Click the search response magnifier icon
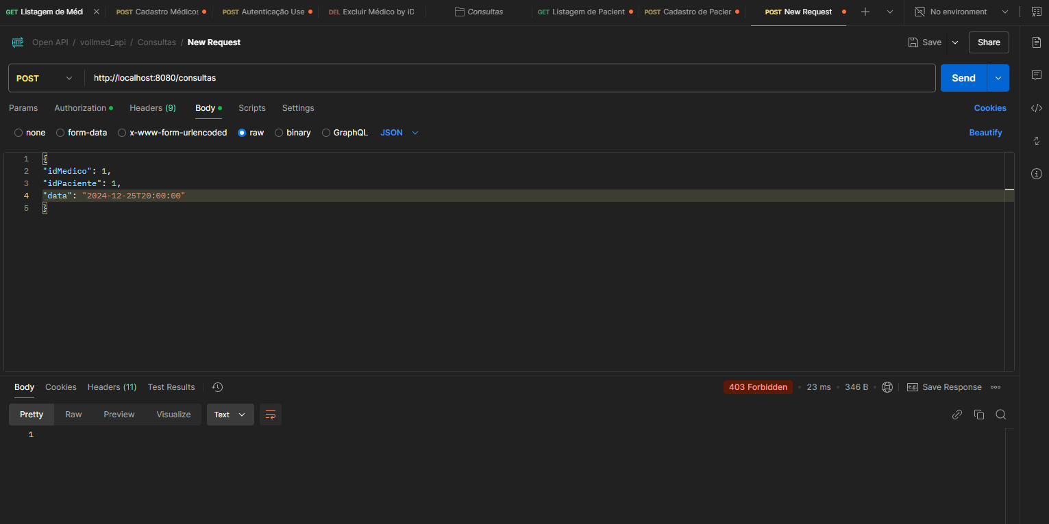The width and height of the screenshot is (1049, 524). pos(1001,415)
